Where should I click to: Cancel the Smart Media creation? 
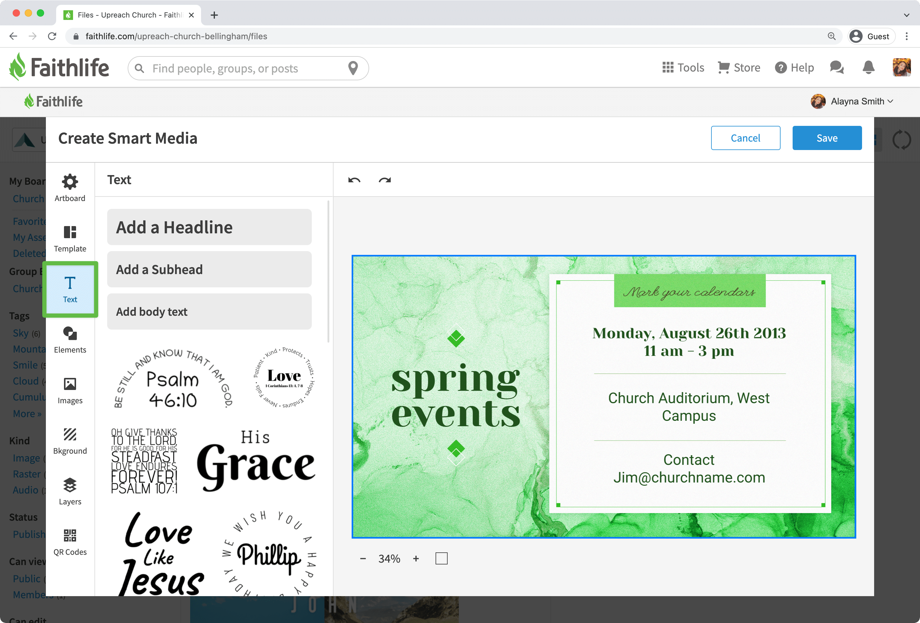pos(746,138)
